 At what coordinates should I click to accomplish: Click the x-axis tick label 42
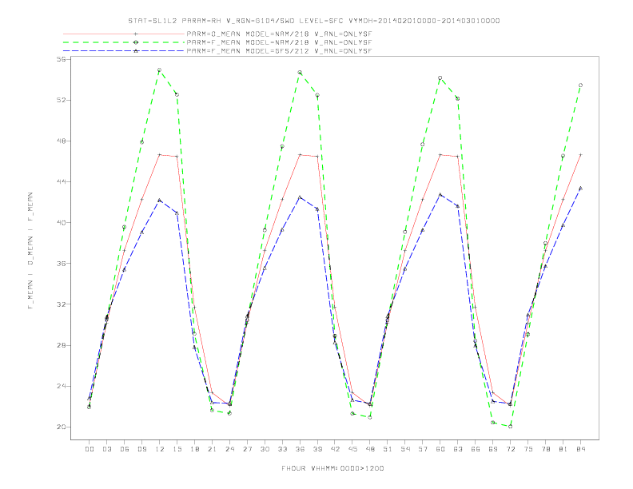click(335, 449)
